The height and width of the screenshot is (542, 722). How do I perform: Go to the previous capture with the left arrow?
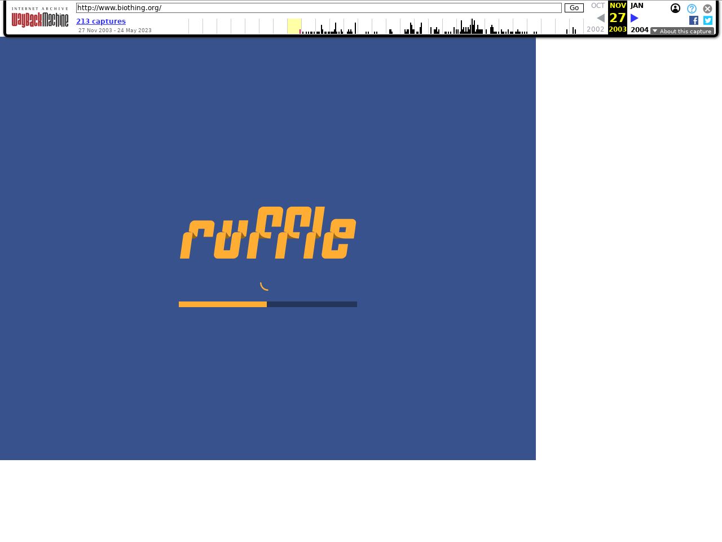(x=601, y=18)
